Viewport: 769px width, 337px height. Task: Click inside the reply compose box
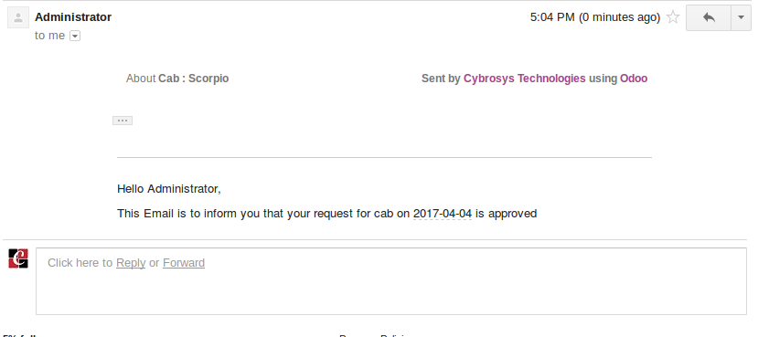(390, 281)
